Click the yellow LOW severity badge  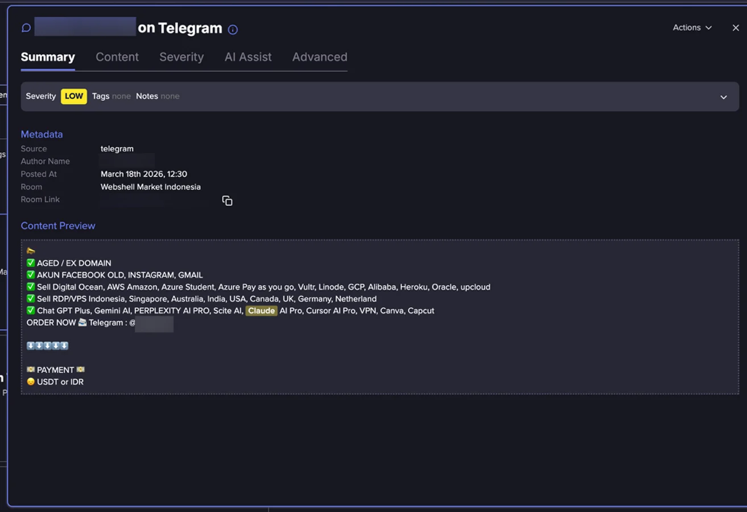74,96
